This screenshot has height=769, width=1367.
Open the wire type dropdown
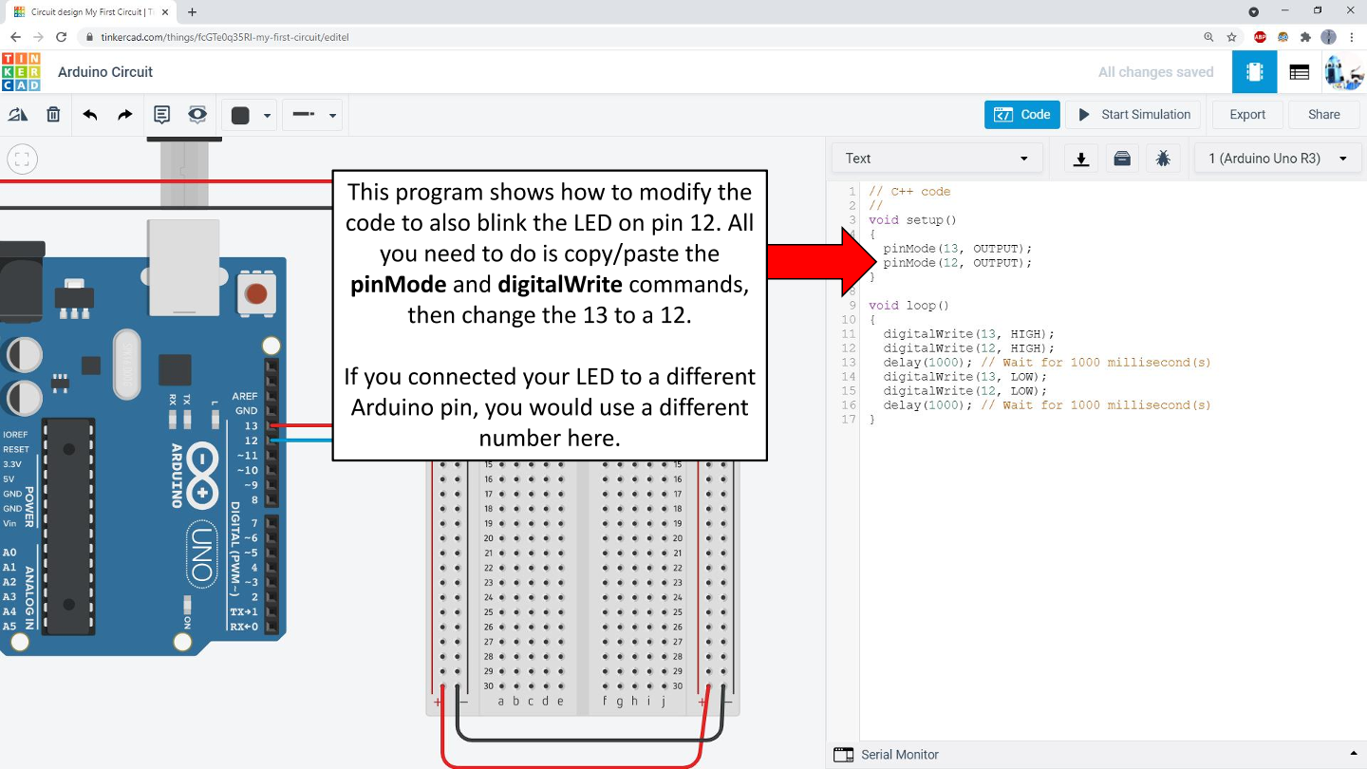(313, 115)
